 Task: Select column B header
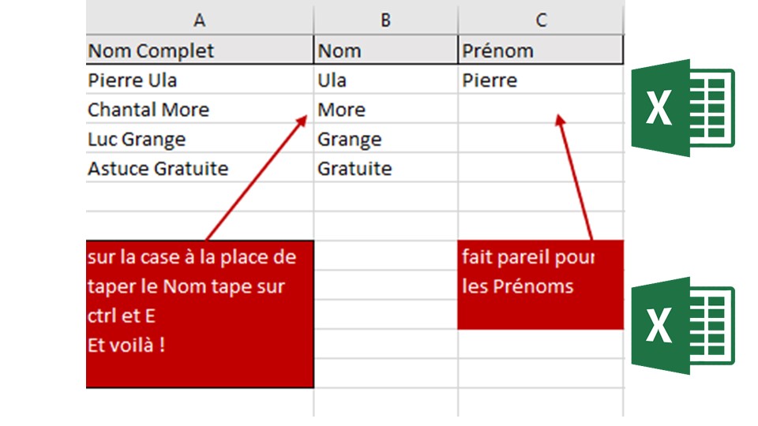point(385,21)
